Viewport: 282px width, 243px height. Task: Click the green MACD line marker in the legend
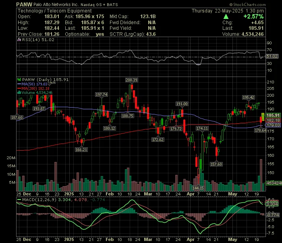pyautogui.click(x=19, y=199)
